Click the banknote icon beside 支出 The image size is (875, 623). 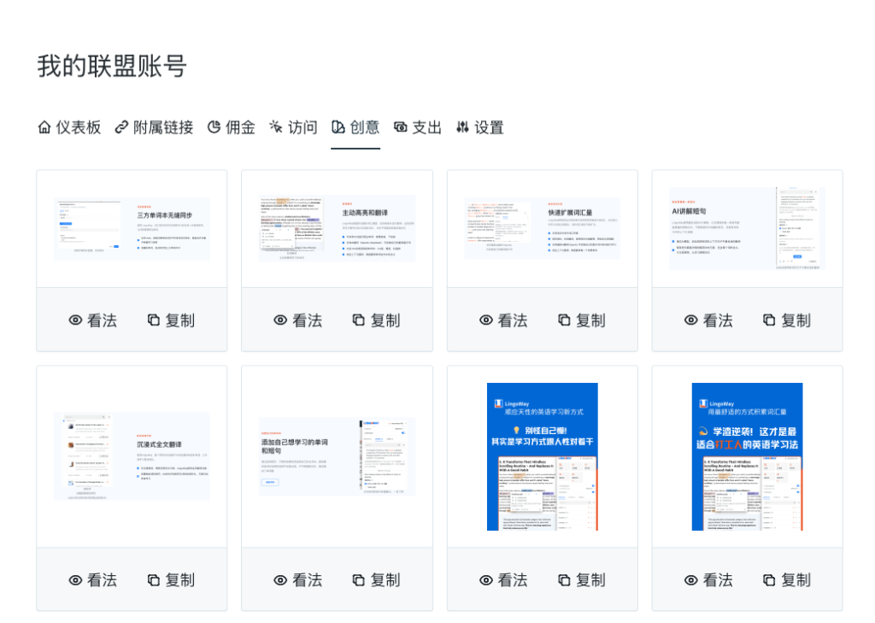[400, 127]
